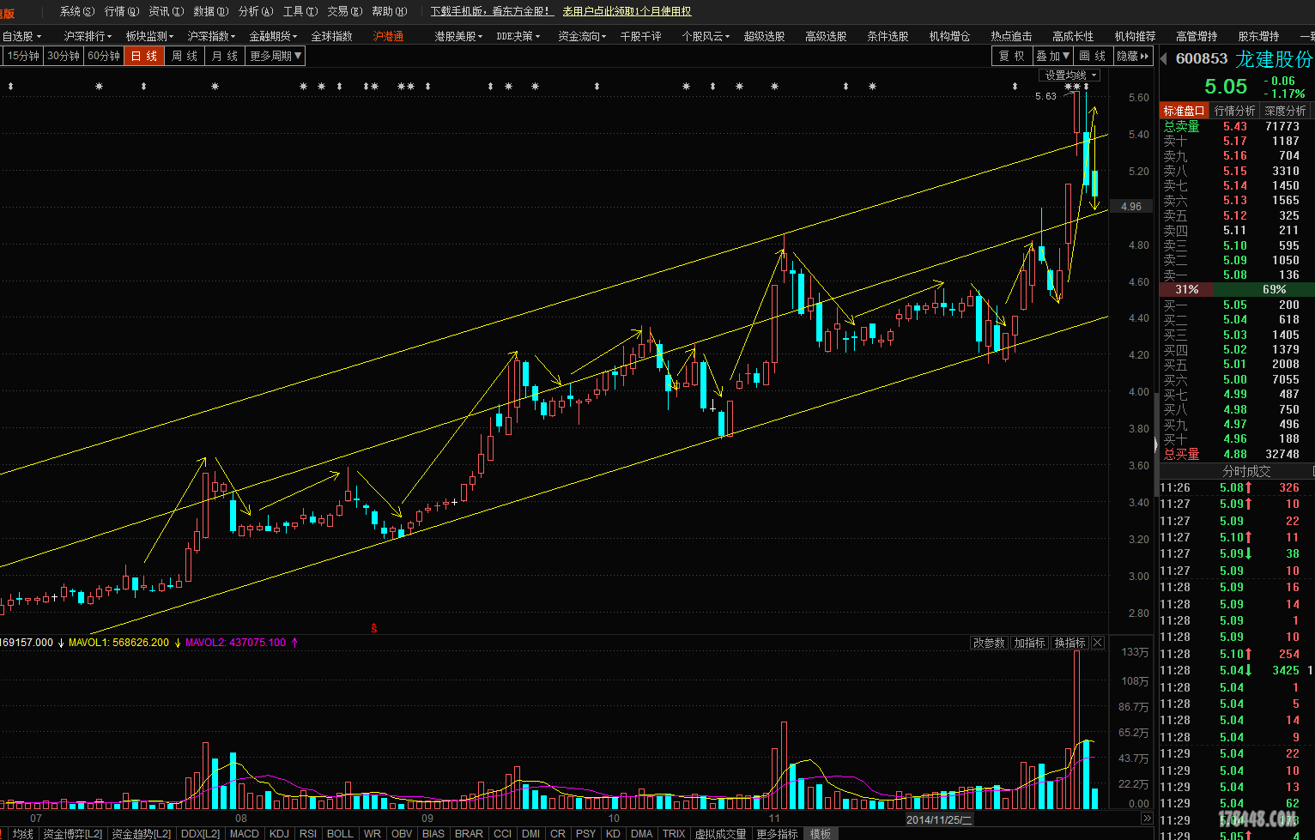
Task: Open the 系统(S) menu
Action: click(x=76, y=11)
